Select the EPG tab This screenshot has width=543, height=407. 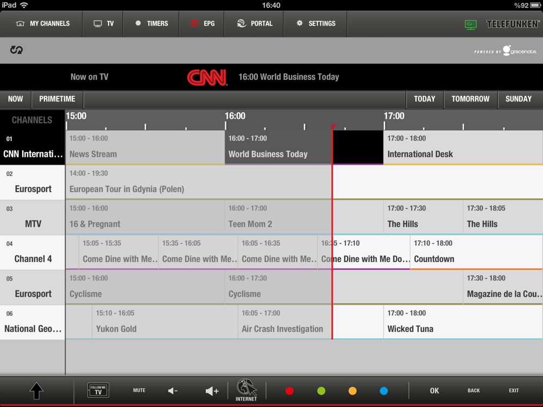pos(201,23)
